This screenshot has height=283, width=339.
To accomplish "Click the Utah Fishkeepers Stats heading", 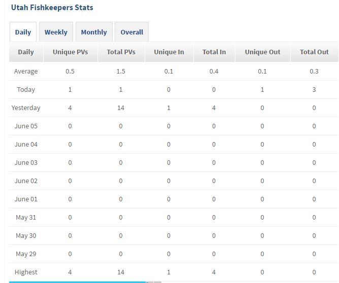I will (52, 8).
